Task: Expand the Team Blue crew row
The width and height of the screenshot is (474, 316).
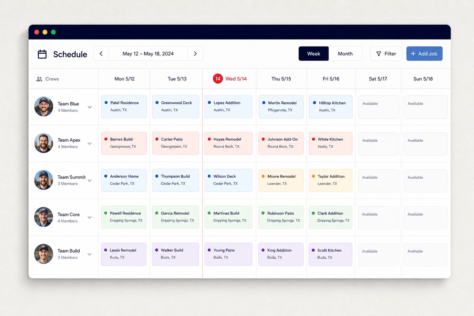Action: click(x=89, y=107)
